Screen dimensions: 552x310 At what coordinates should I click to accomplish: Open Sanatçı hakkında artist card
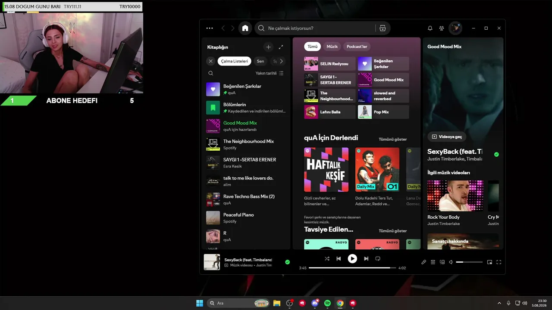463,241
